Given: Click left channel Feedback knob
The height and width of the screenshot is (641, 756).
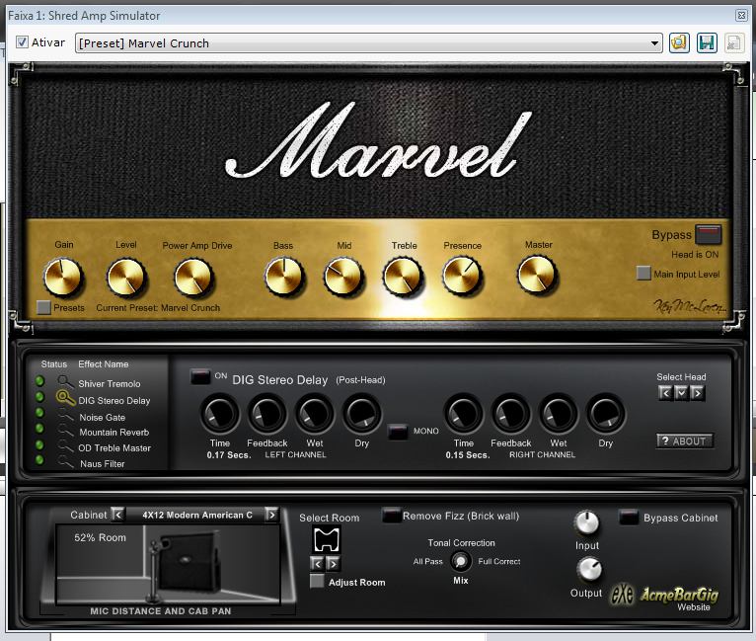Looking at the screenshot, I should pos(267,414).
